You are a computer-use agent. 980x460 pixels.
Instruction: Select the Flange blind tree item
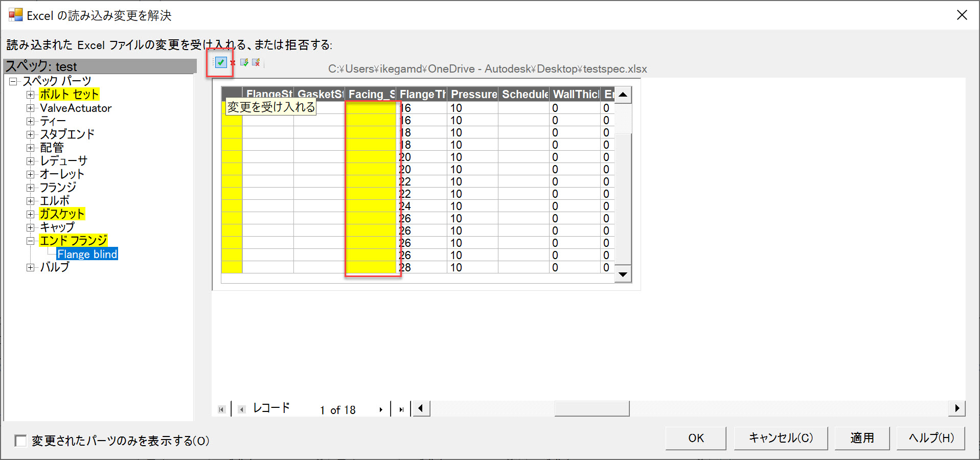pyautogui.click(x=87, y=254)
